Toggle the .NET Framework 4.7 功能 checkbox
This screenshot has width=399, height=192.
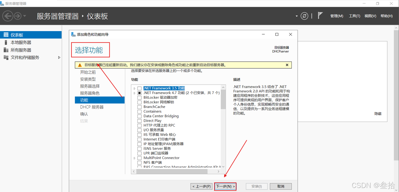(x=139, y=93)
